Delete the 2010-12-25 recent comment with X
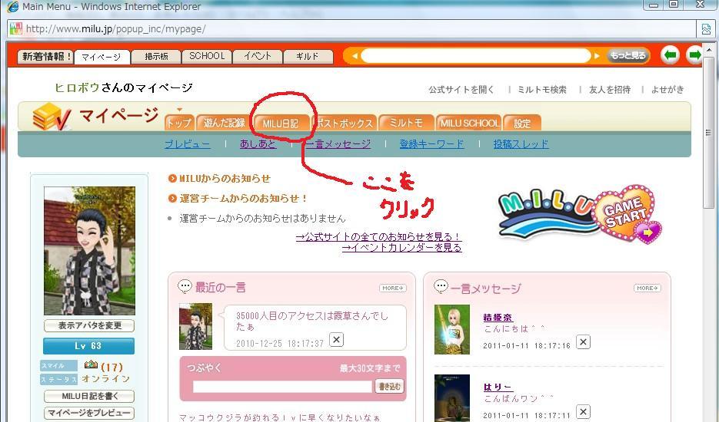The width and height of the screenshot is (719, 422). 336,339
